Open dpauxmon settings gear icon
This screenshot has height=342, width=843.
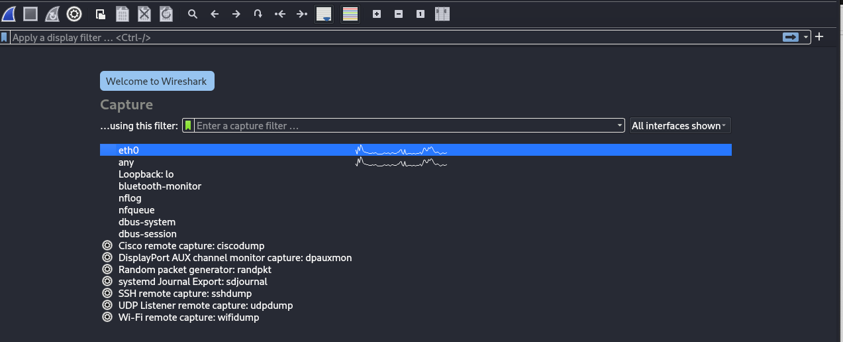[x=107, y=258]
